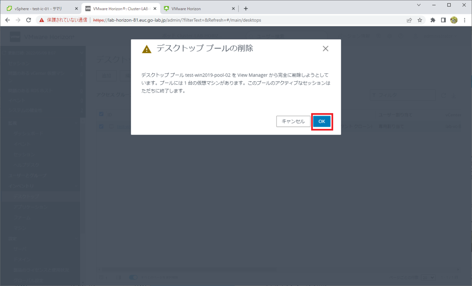472x286 pixels.
Task: Open 製品のライセンスと使用状況 in the sidebar
Action: 41,270
